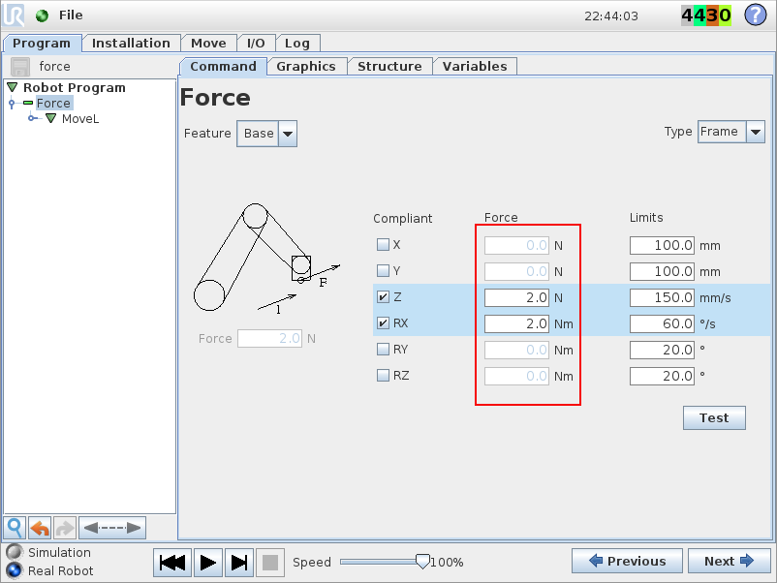Open the Feature Base dropdown
777x583 pixels.
point(267,134)
